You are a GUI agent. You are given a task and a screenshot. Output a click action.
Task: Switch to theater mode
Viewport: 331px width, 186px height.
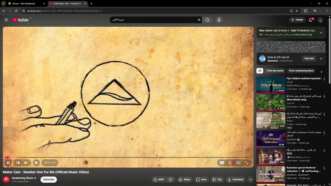[238, 163]
